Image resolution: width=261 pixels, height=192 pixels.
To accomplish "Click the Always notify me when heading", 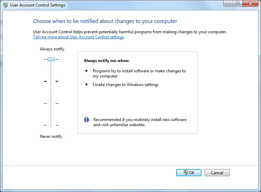I will 106,61.
